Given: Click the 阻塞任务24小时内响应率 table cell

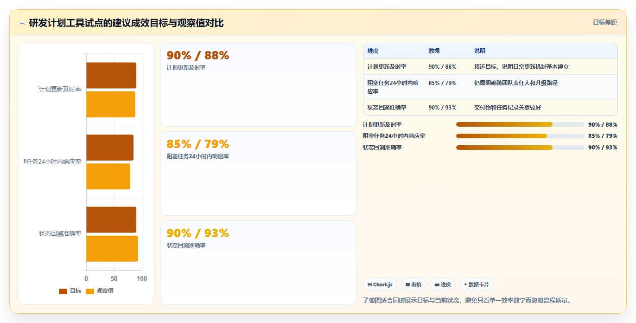Looking at the screenshot, I should pyautogui.click(x=393, y=87).
